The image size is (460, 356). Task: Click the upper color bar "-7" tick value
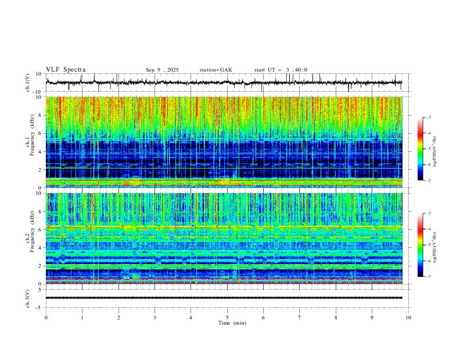(x=429, y=180)
